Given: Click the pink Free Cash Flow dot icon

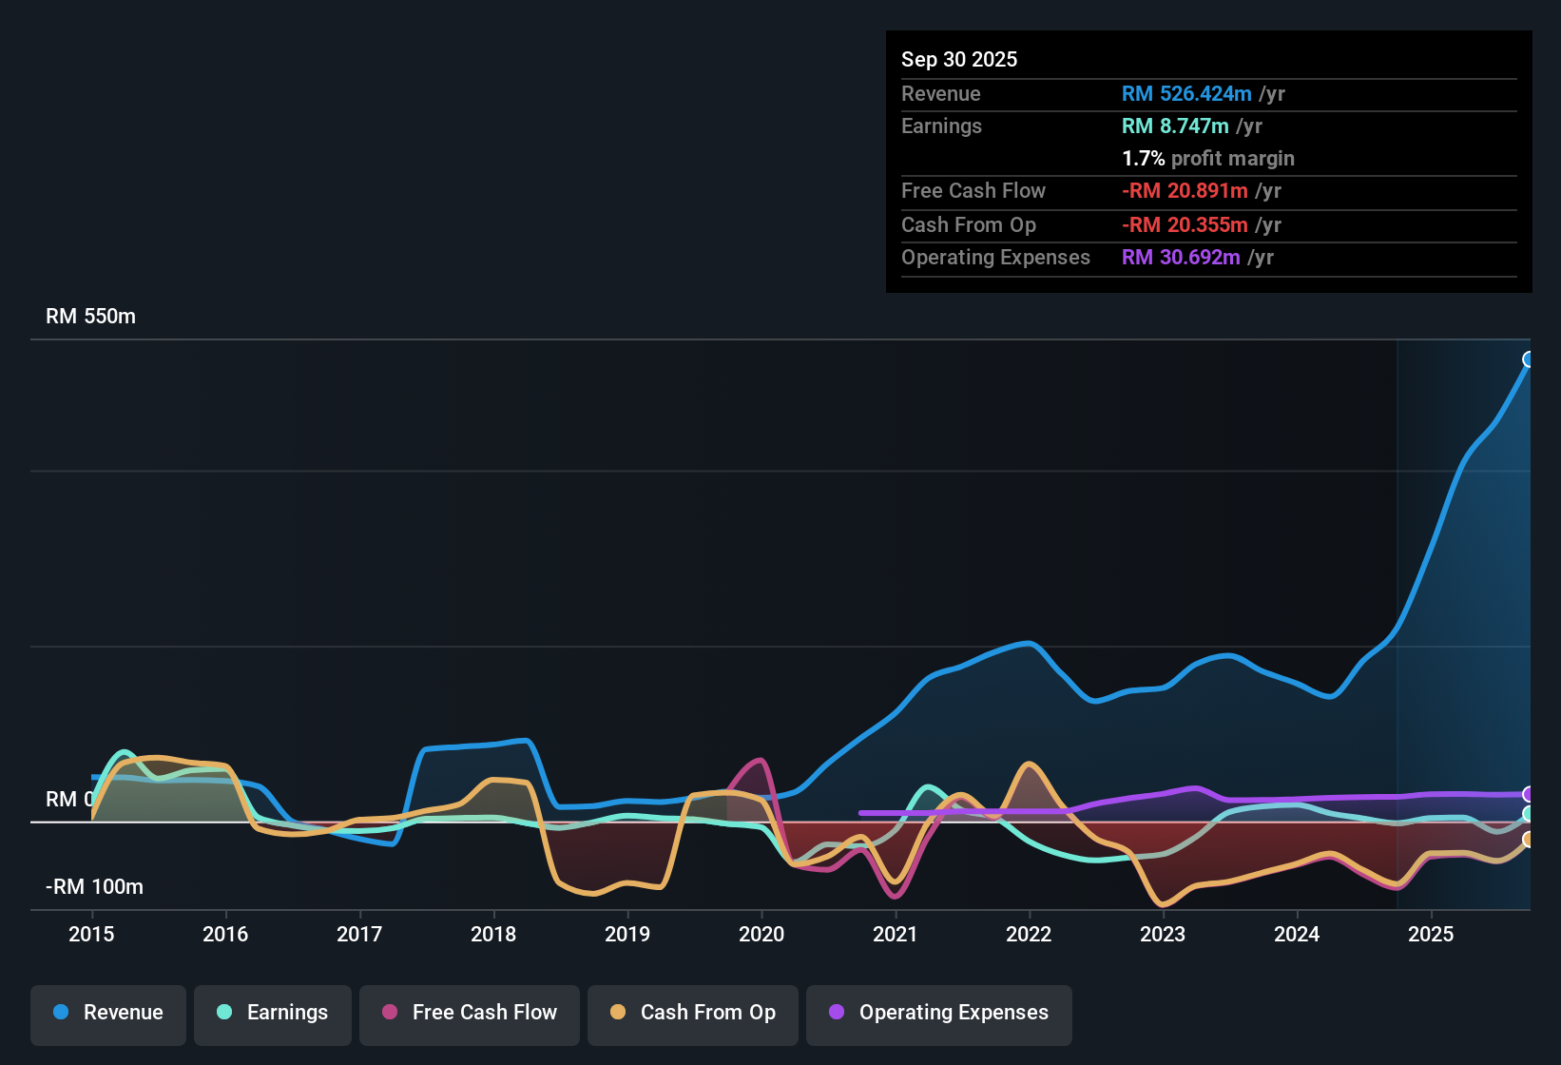Looking at the screenshot, I should 390,1013.
